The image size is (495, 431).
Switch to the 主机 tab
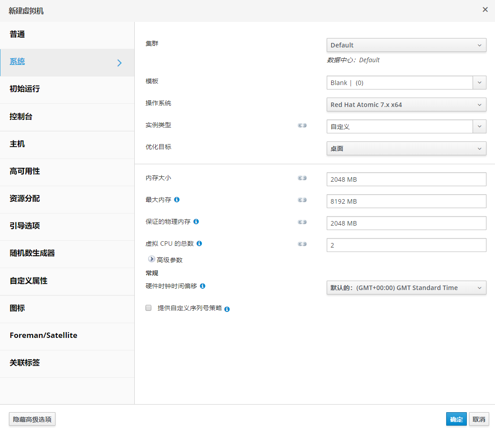pos(67,145)
